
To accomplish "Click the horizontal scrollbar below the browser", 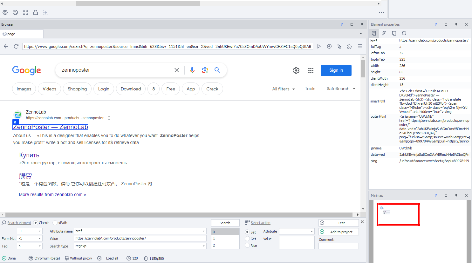I will click(179, 214).
